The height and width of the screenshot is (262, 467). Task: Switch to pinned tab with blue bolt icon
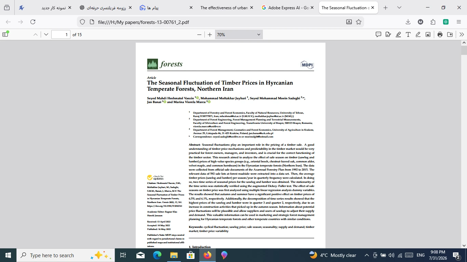tap(21, 8)
